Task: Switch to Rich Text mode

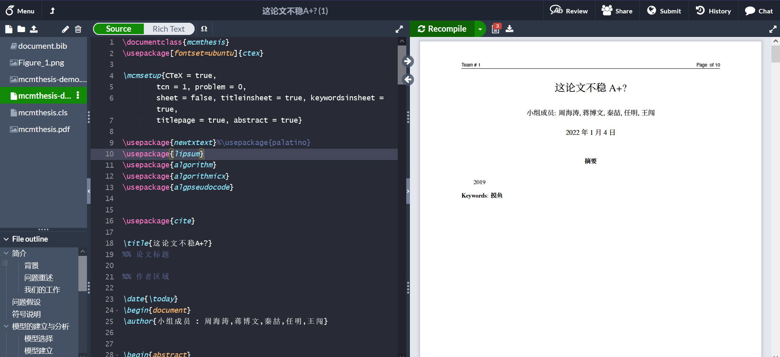Action: point(169,29)
